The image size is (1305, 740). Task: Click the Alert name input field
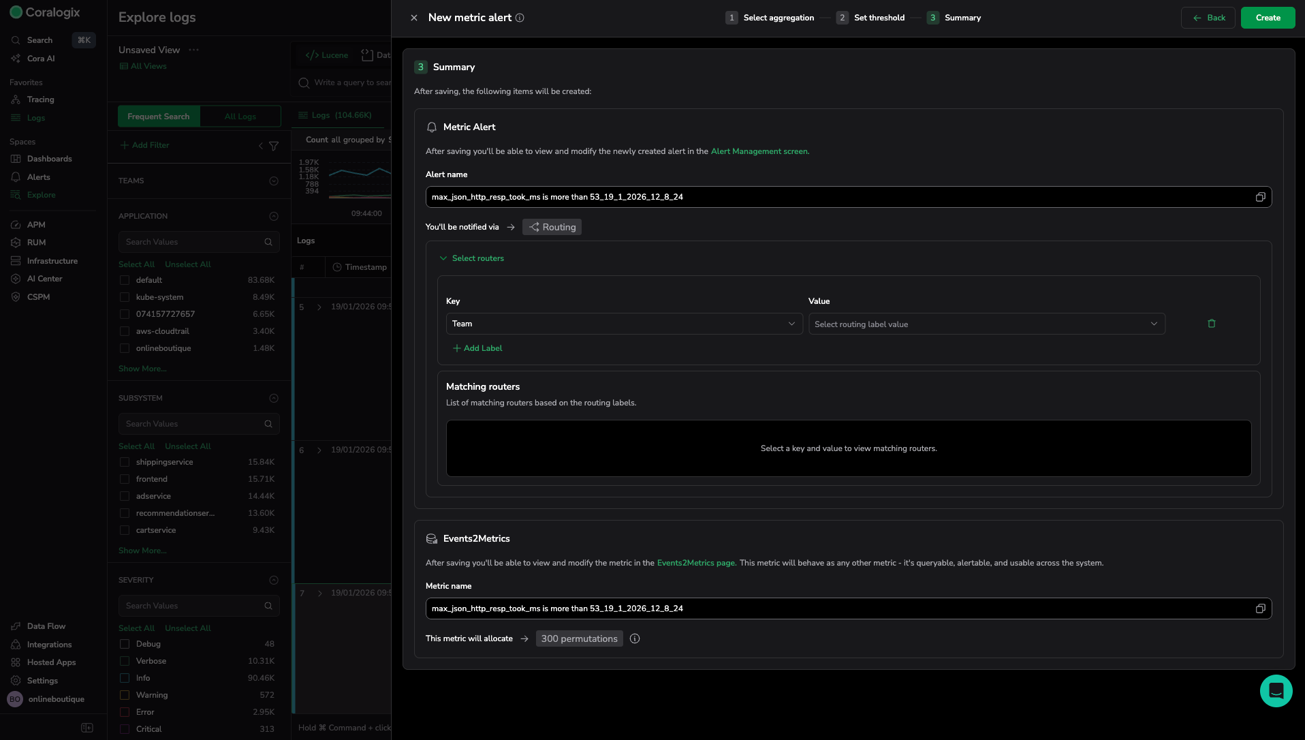click(x=838, y=197)
